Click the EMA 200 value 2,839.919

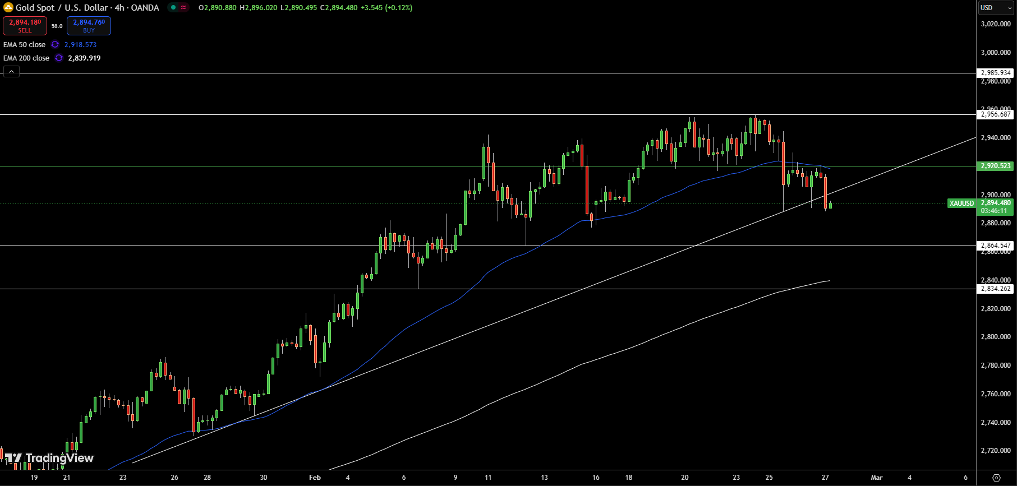click(x=84, y=58)
